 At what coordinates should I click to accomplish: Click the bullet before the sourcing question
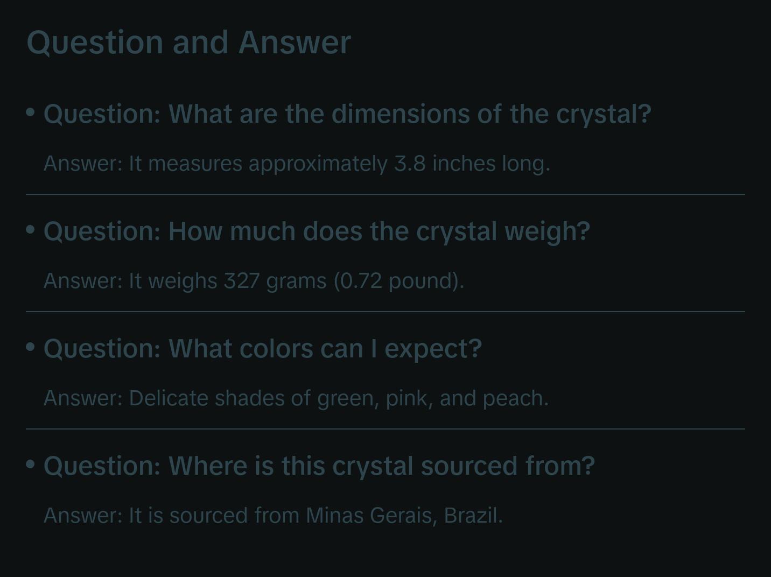tap(31, 464)
